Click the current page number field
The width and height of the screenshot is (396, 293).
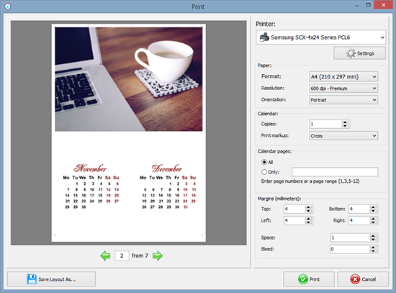click(x=122, y=256)
